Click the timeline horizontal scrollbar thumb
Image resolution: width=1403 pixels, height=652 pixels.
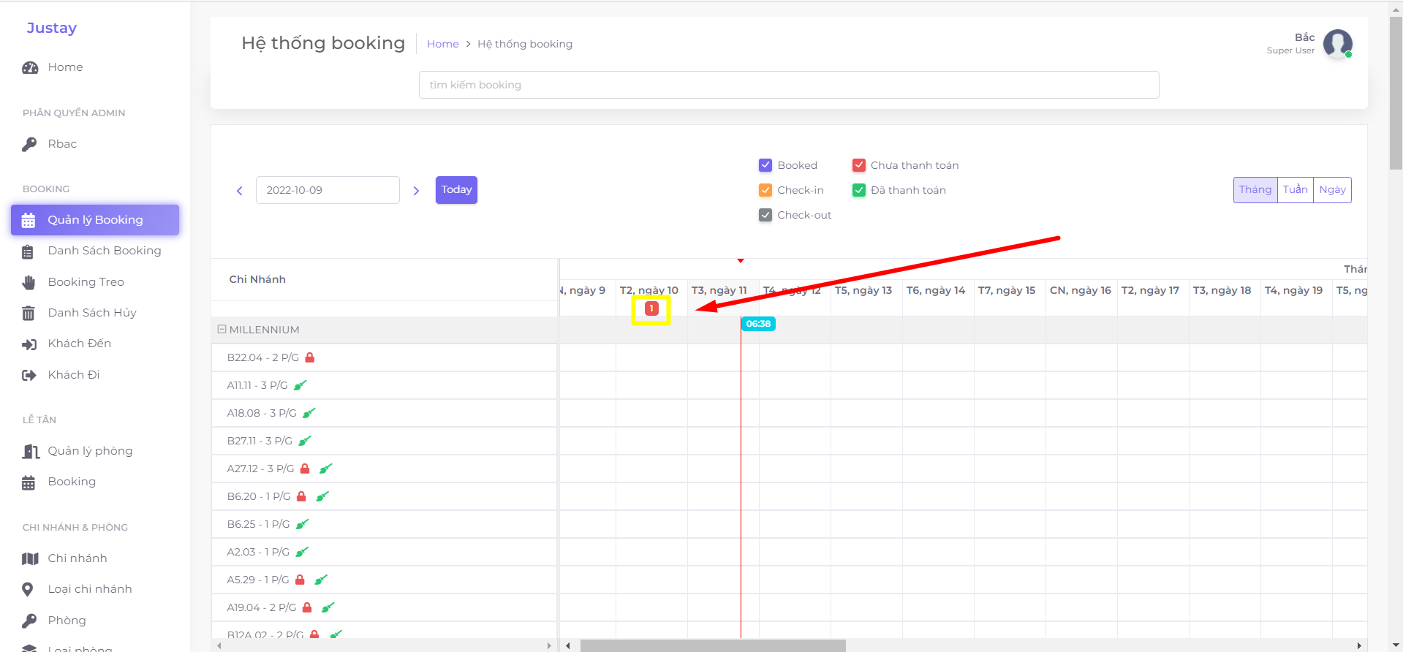pos(713,645)
